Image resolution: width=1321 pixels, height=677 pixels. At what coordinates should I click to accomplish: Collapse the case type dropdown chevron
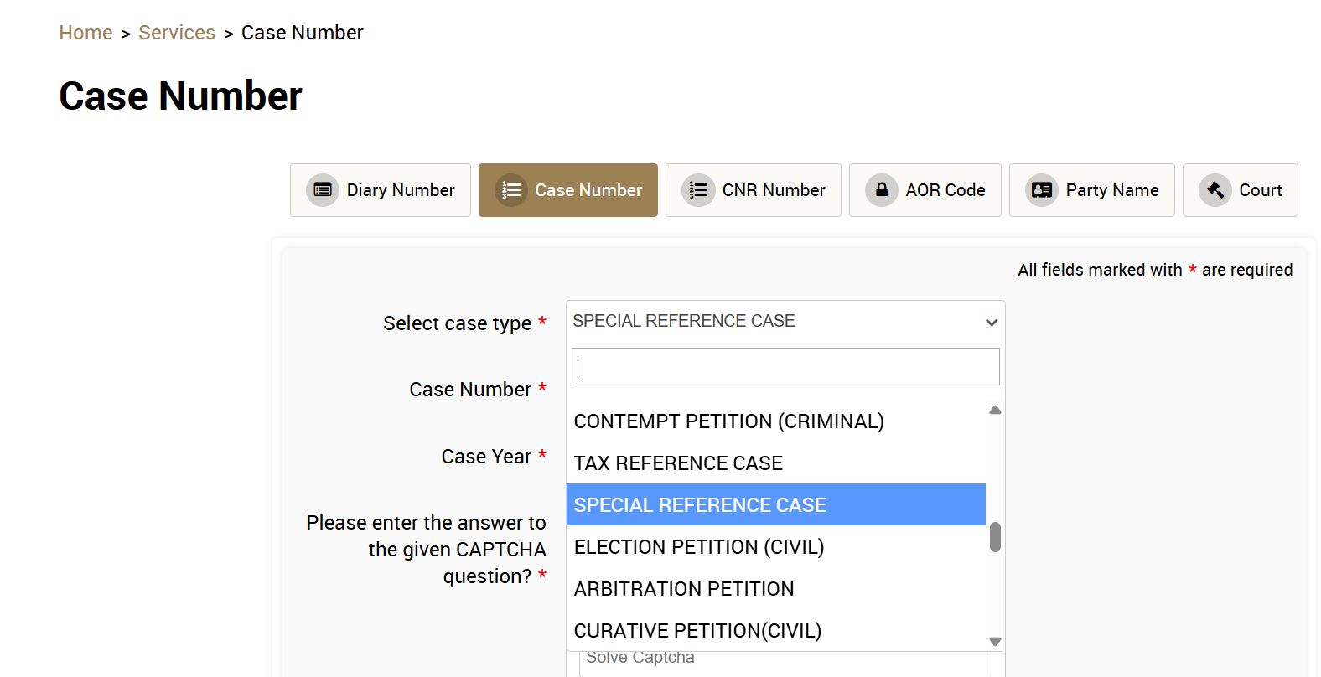(x=992, y=323)
